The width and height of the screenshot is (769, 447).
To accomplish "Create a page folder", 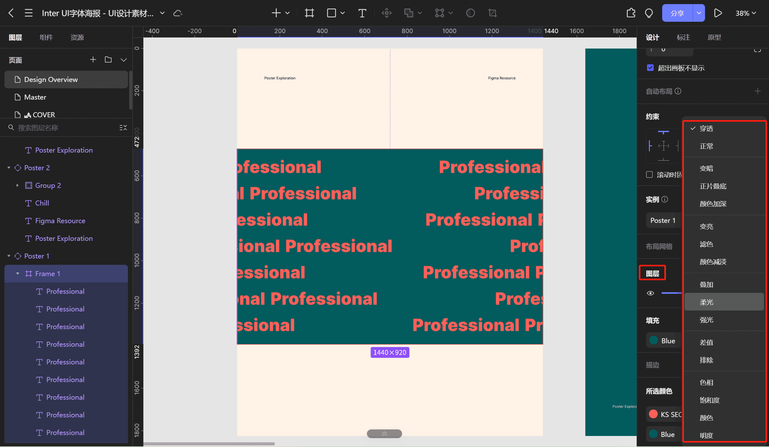I will click(108, 60).
